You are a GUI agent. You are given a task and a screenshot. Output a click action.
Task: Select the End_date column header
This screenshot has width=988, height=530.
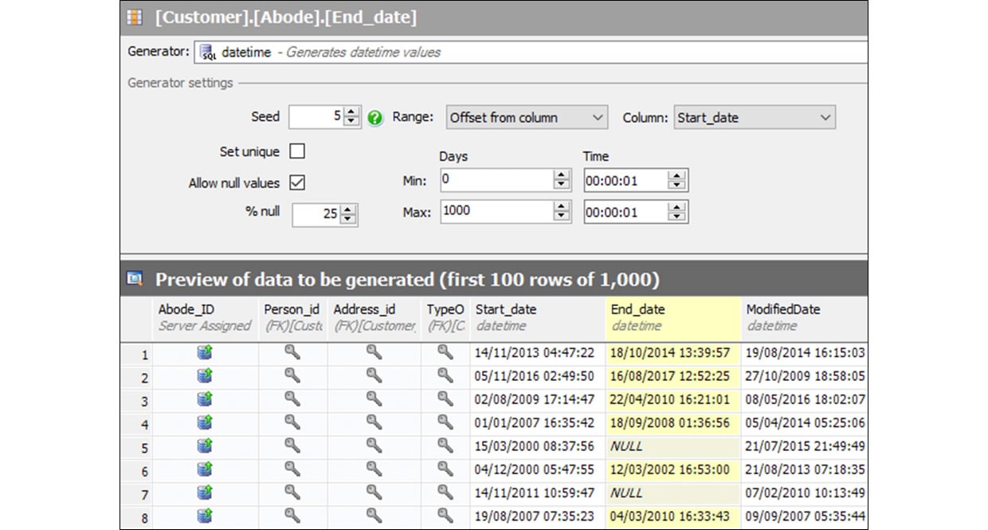673,318
